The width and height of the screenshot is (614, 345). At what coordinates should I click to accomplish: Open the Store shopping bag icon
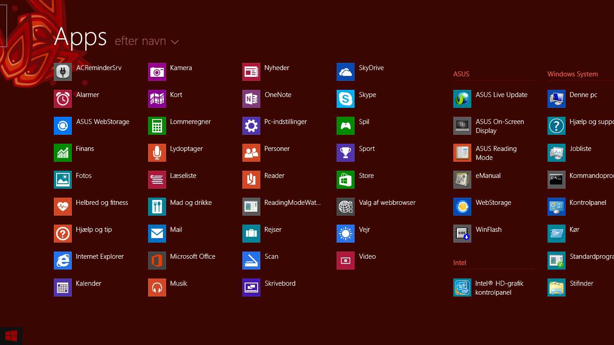pyautogui.click(x=346, y=180)
